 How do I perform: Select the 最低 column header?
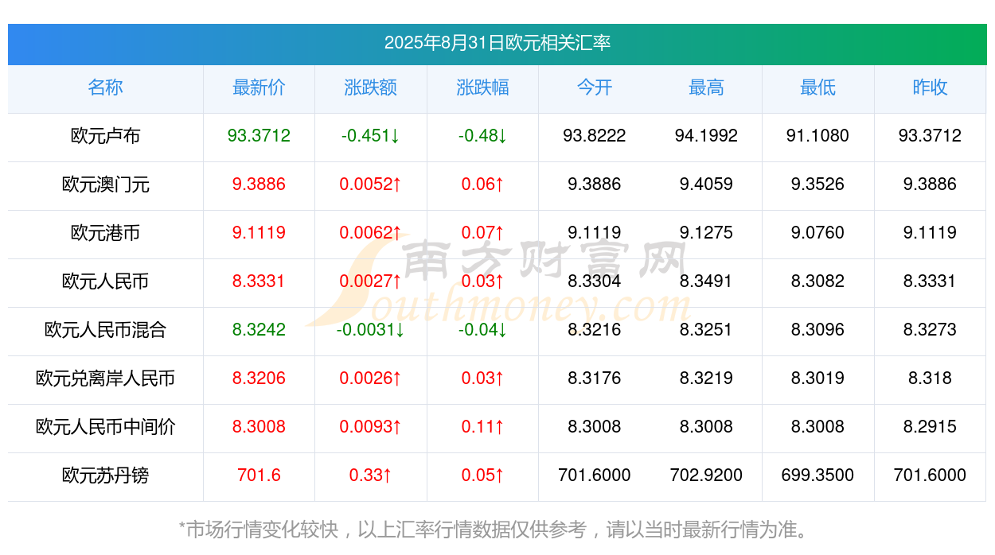coord(818,87)
